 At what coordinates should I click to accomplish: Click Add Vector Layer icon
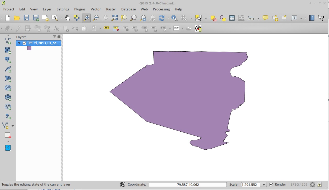(x=8, y=41)
